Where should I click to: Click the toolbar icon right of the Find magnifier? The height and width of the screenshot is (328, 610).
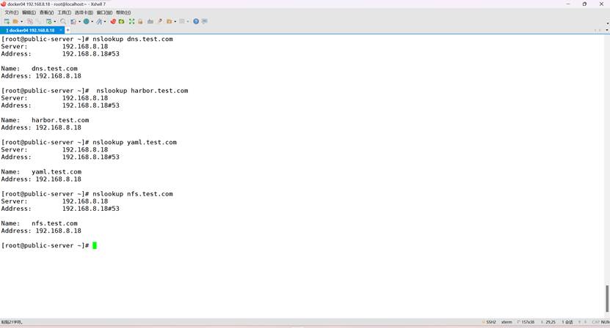point(73,21)
